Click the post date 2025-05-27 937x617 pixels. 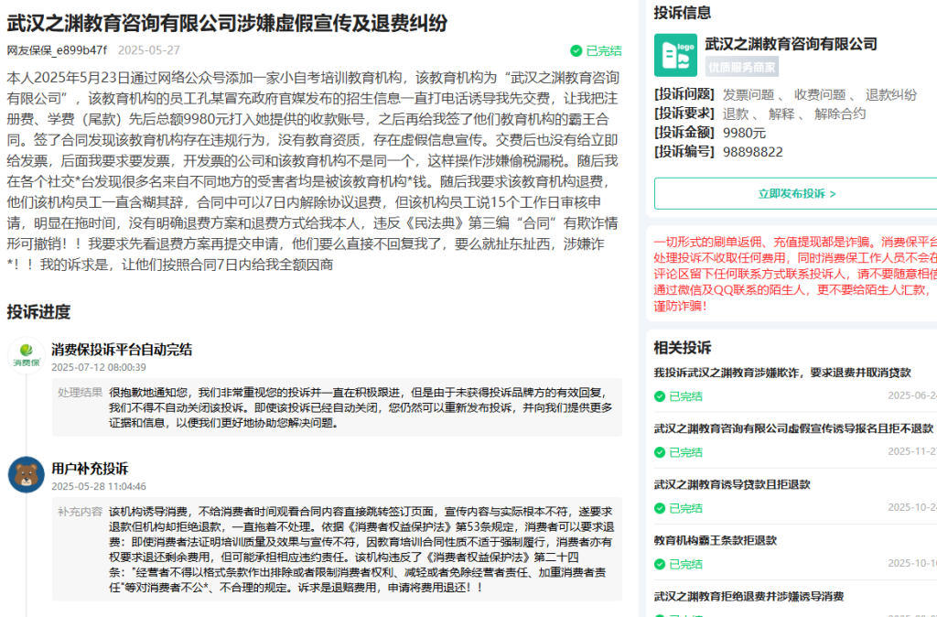tap(149, 50)
